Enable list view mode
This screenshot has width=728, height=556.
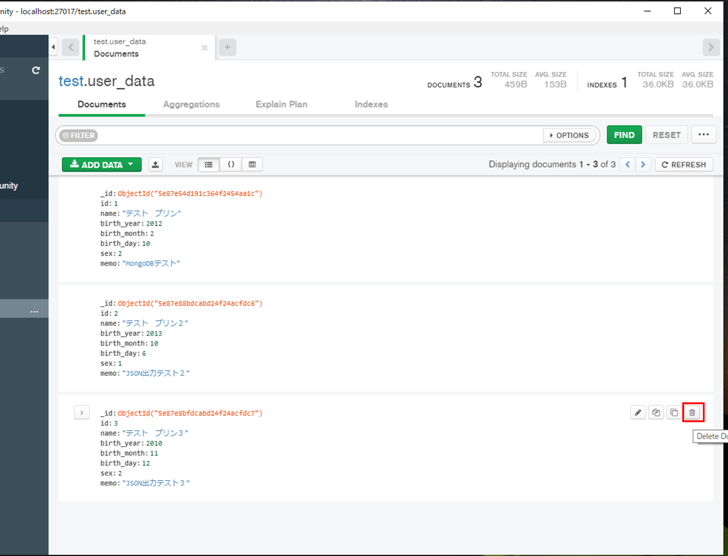208,164
